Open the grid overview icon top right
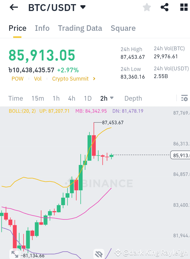Viewport: 190px width, 259px height. click(x=183, y=7)
